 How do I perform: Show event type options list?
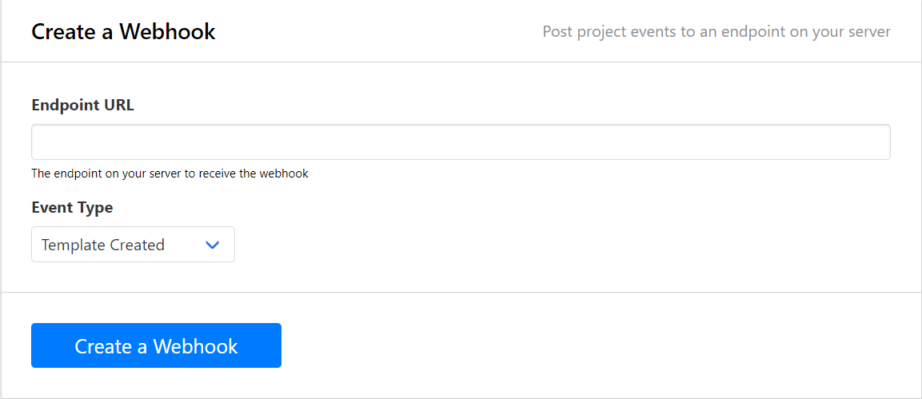133,245
